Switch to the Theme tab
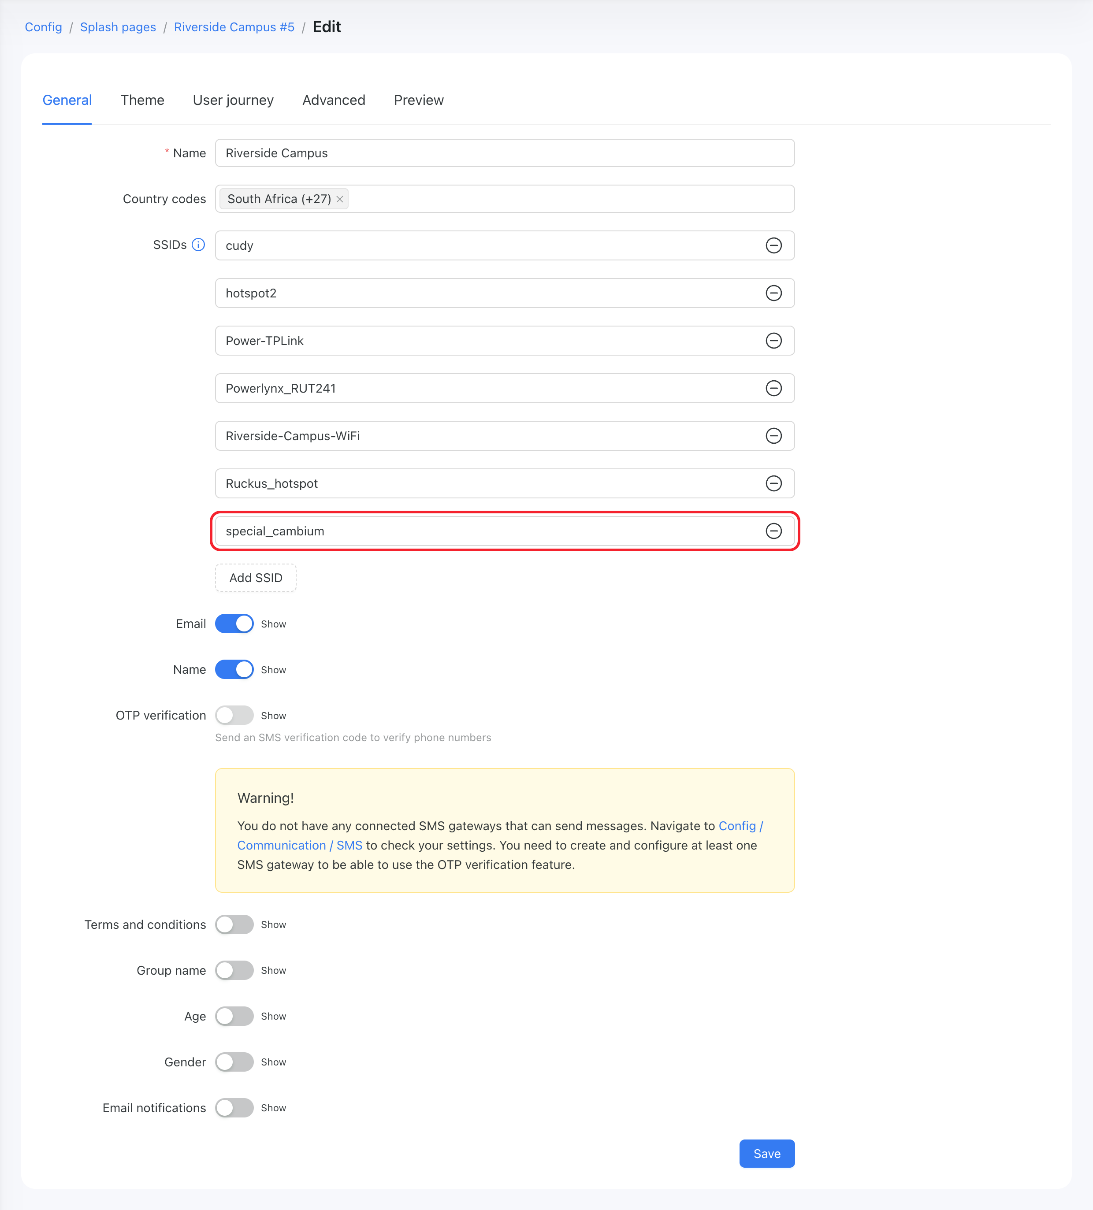Image resolution: width=1093 pixels, height=1210 pixels. [142, 100]
